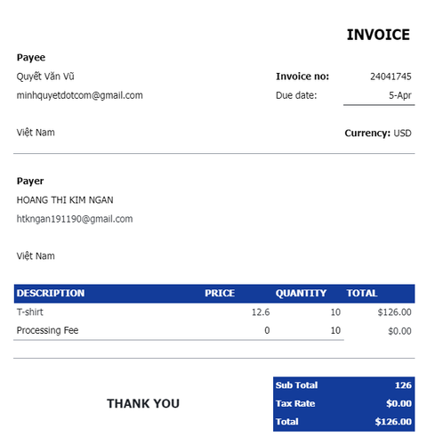435x445 pixels.
Task: Select the Currency USD field
Action: (x=378, y=133)
